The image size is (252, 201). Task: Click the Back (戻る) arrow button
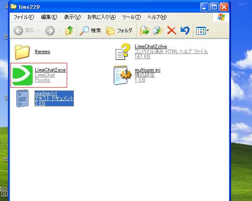click(x=18, y=31)
